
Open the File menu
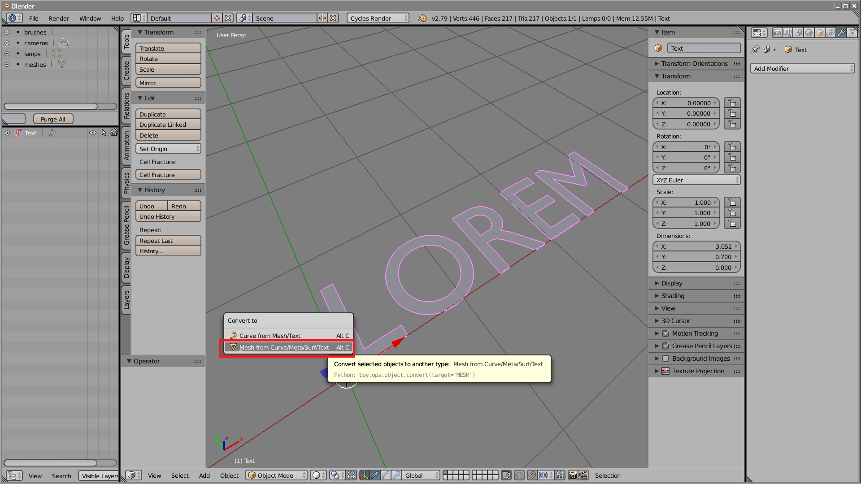(34, 18)
